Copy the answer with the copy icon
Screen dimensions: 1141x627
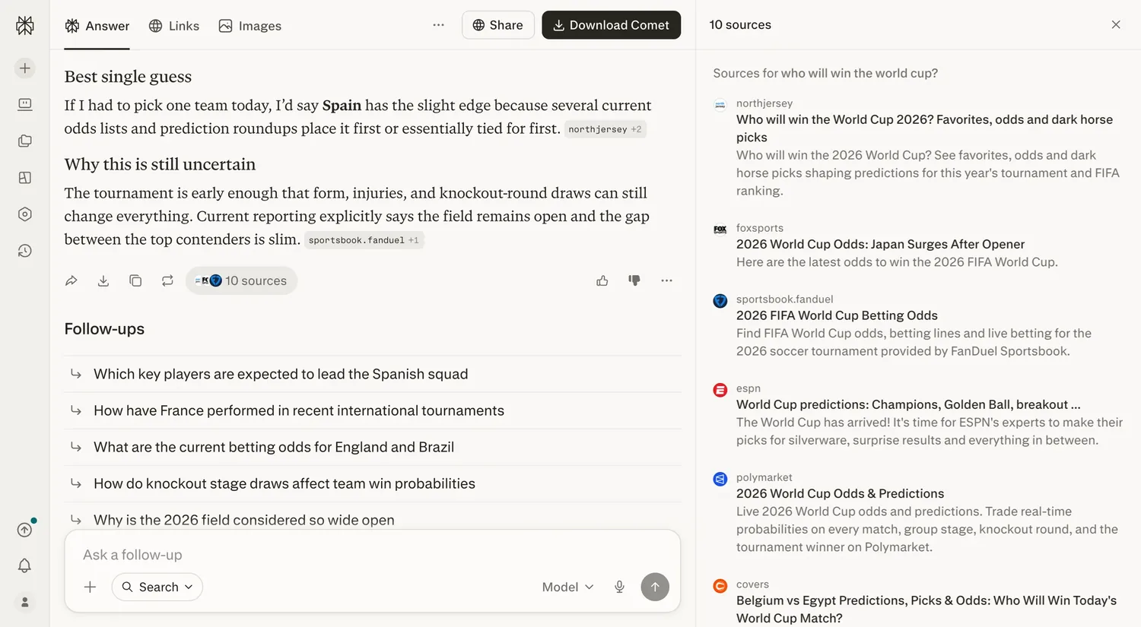click(x=135, y=280)
